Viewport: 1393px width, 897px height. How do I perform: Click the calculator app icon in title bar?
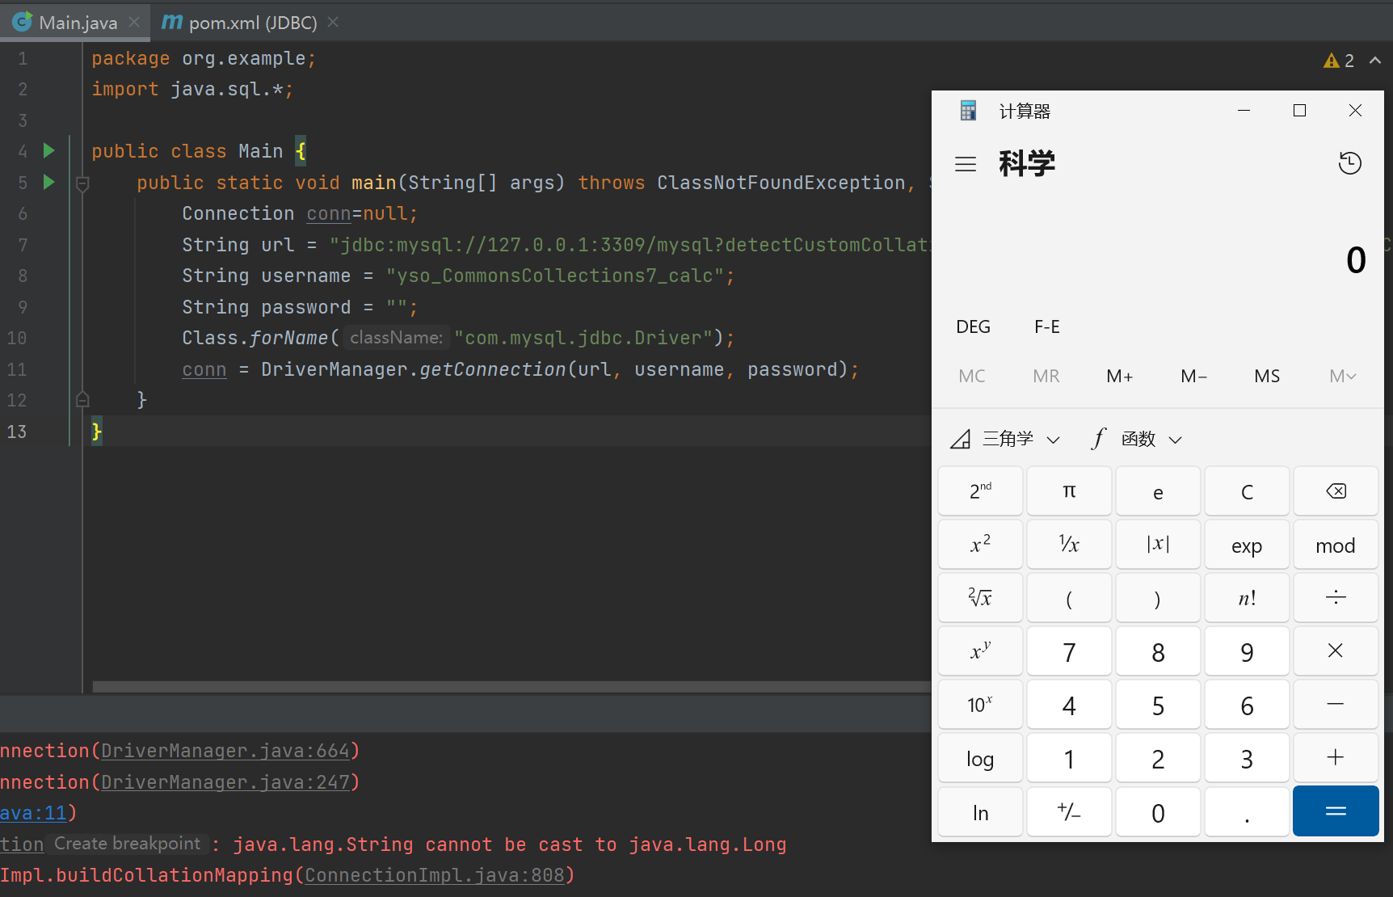(x=968, y=111)
